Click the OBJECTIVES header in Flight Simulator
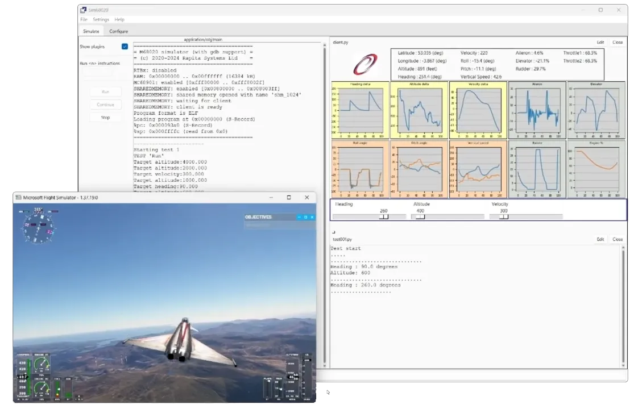 point(258,217)
